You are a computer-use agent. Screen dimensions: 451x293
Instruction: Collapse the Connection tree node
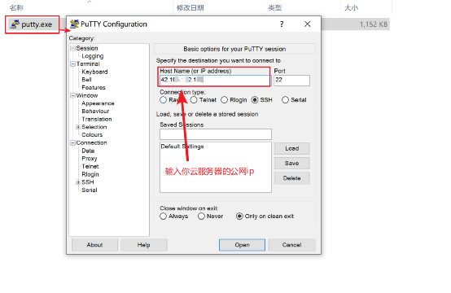coord(72,142)
